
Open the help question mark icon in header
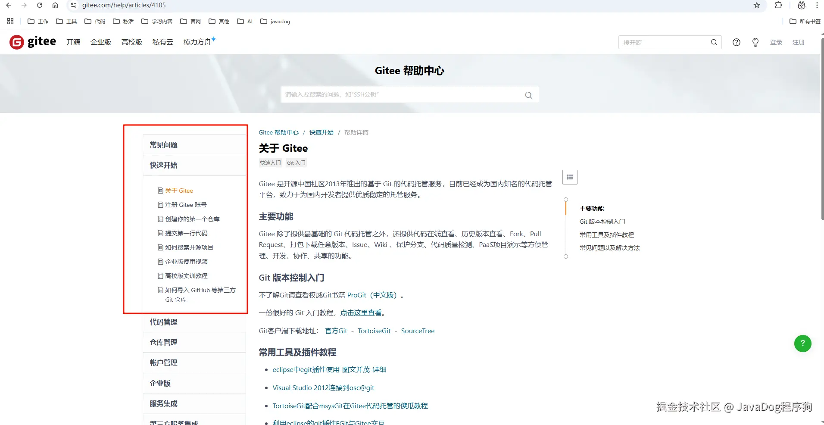[736, 42]
